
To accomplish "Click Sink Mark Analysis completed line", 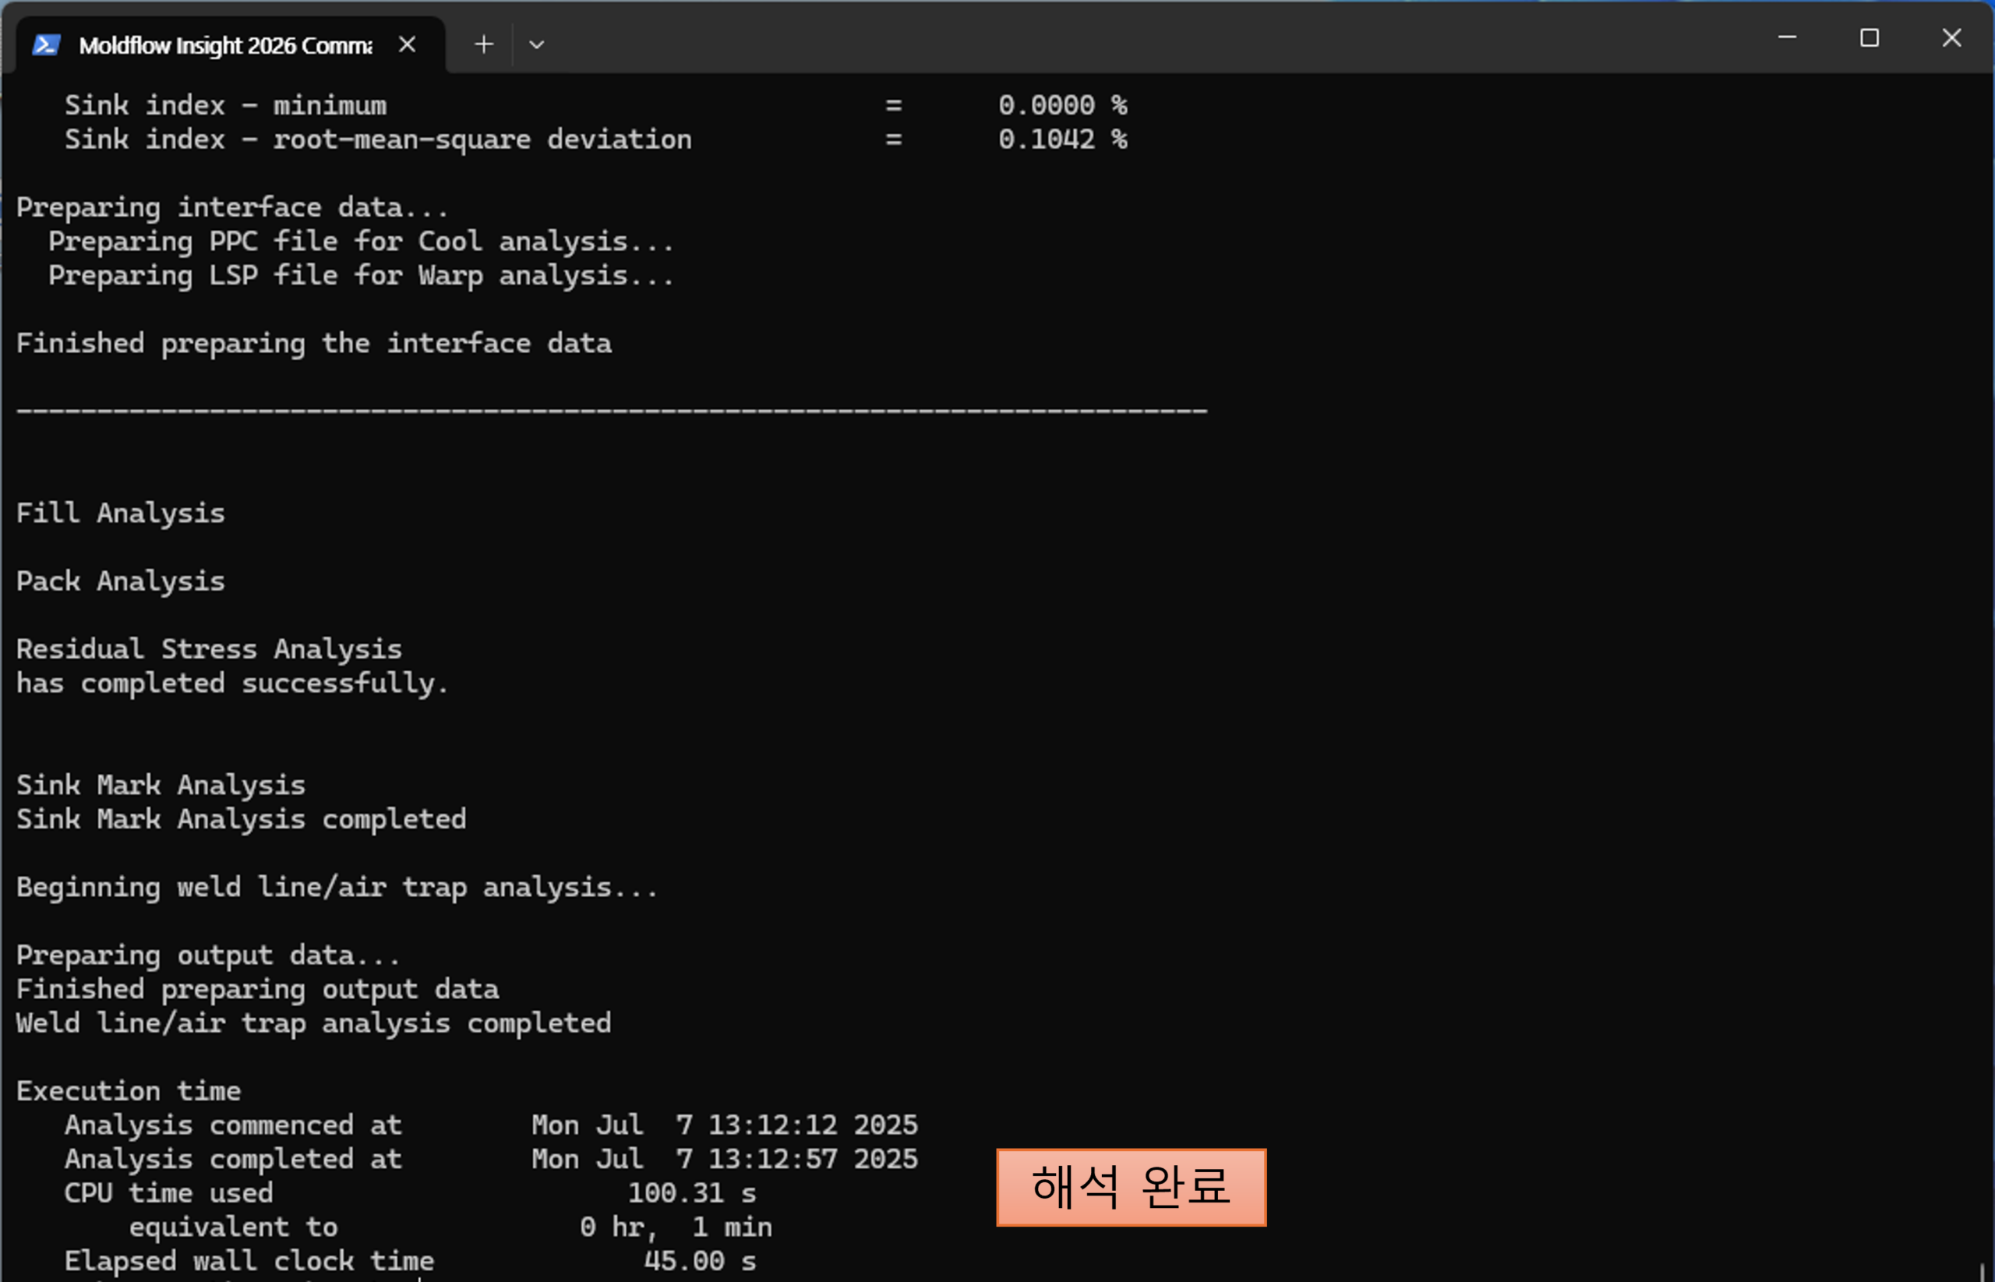I will pos(242,819).
